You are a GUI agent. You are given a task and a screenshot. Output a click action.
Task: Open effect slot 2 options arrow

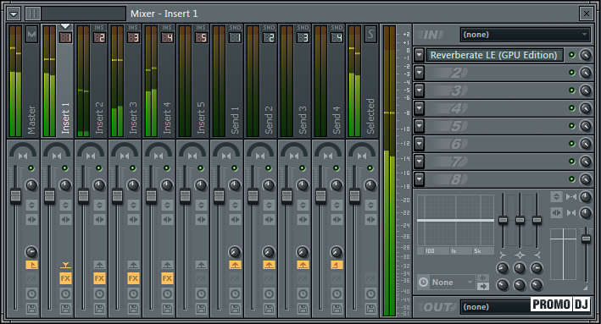coord(420,73)
